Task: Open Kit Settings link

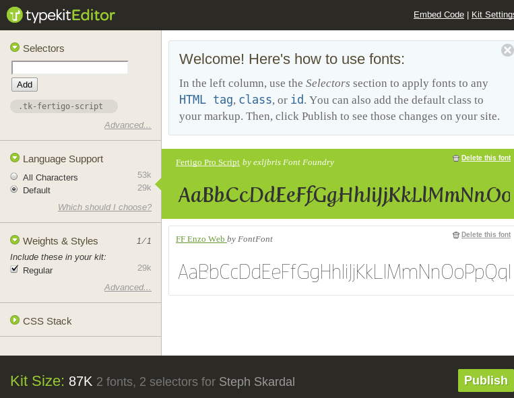Action: pos(492,15)
